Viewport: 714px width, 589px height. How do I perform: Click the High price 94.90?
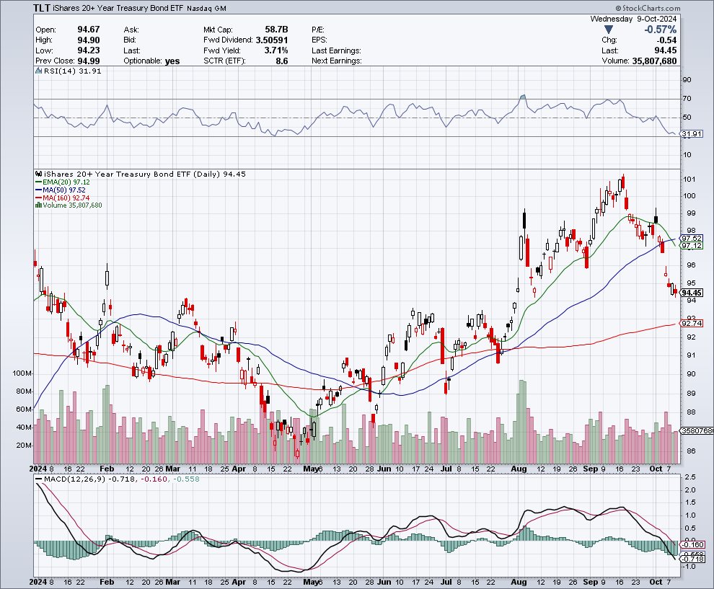click(88, 40)
